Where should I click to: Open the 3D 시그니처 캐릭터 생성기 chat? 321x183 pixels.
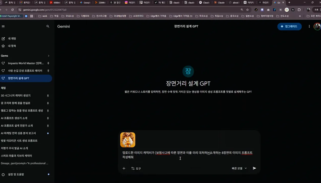16,95
